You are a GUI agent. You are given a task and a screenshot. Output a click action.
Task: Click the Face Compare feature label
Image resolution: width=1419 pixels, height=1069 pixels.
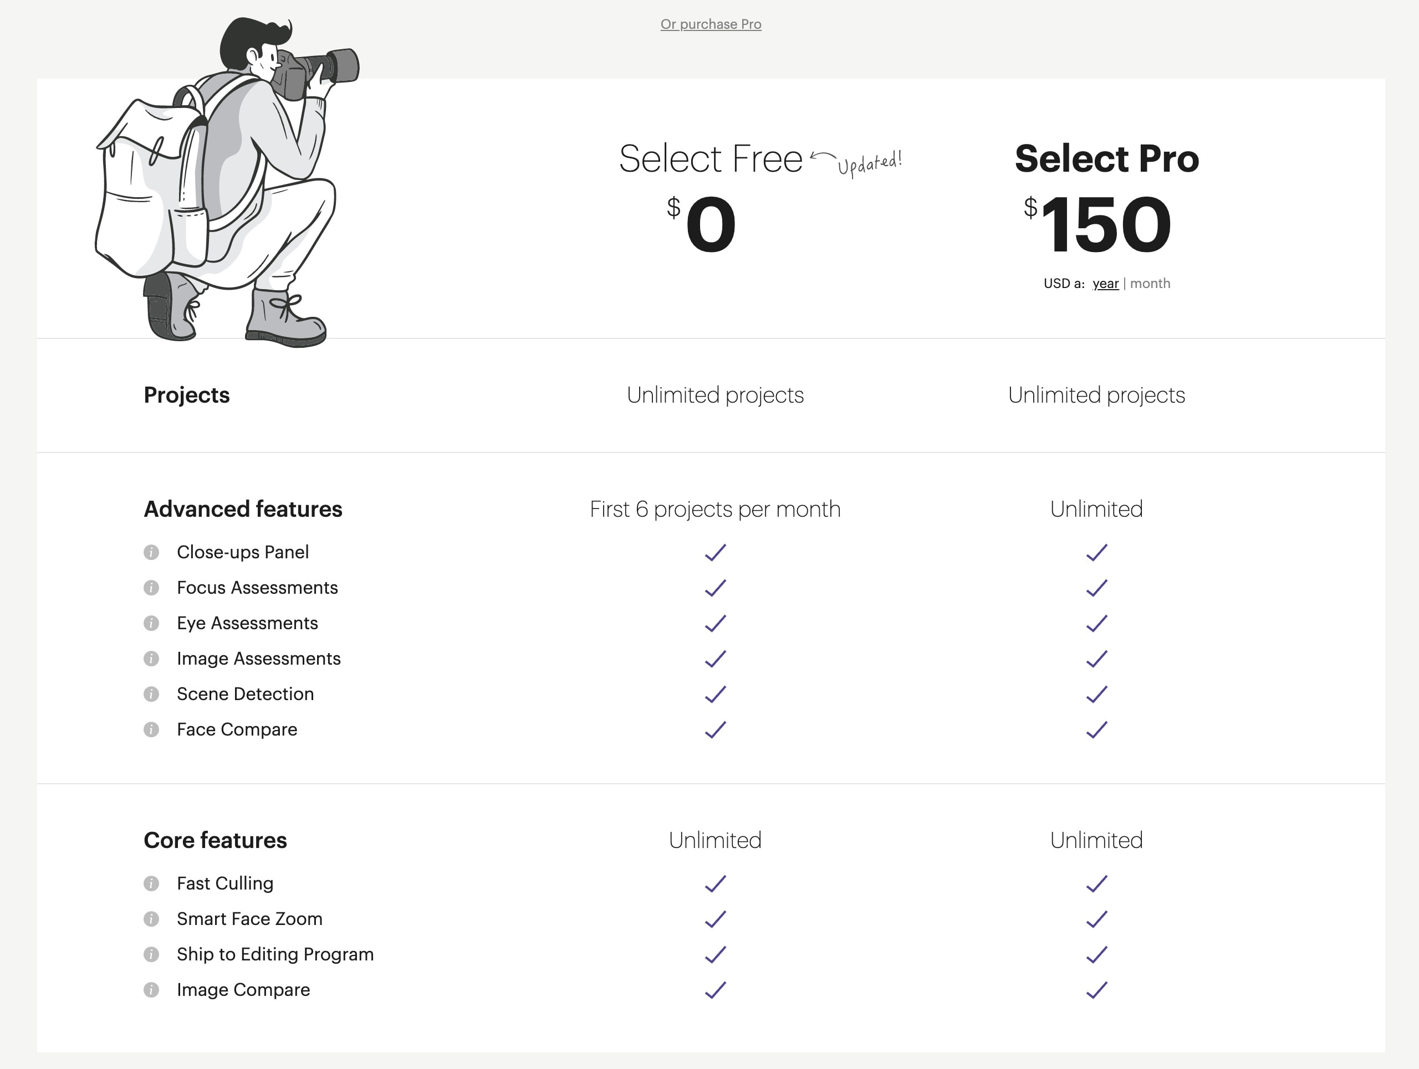pos(237,729)
